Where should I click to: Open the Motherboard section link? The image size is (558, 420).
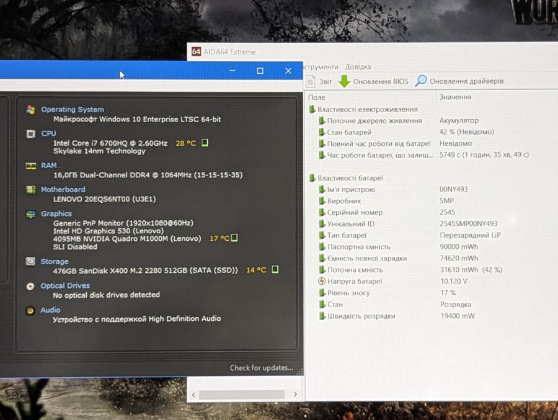coord(63,189)
